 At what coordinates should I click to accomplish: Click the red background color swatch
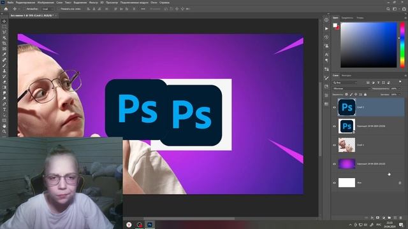pos(337,27)
